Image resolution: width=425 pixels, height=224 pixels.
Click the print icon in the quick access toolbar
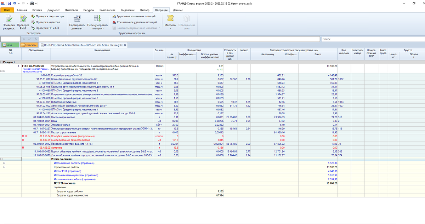point(31,3)
